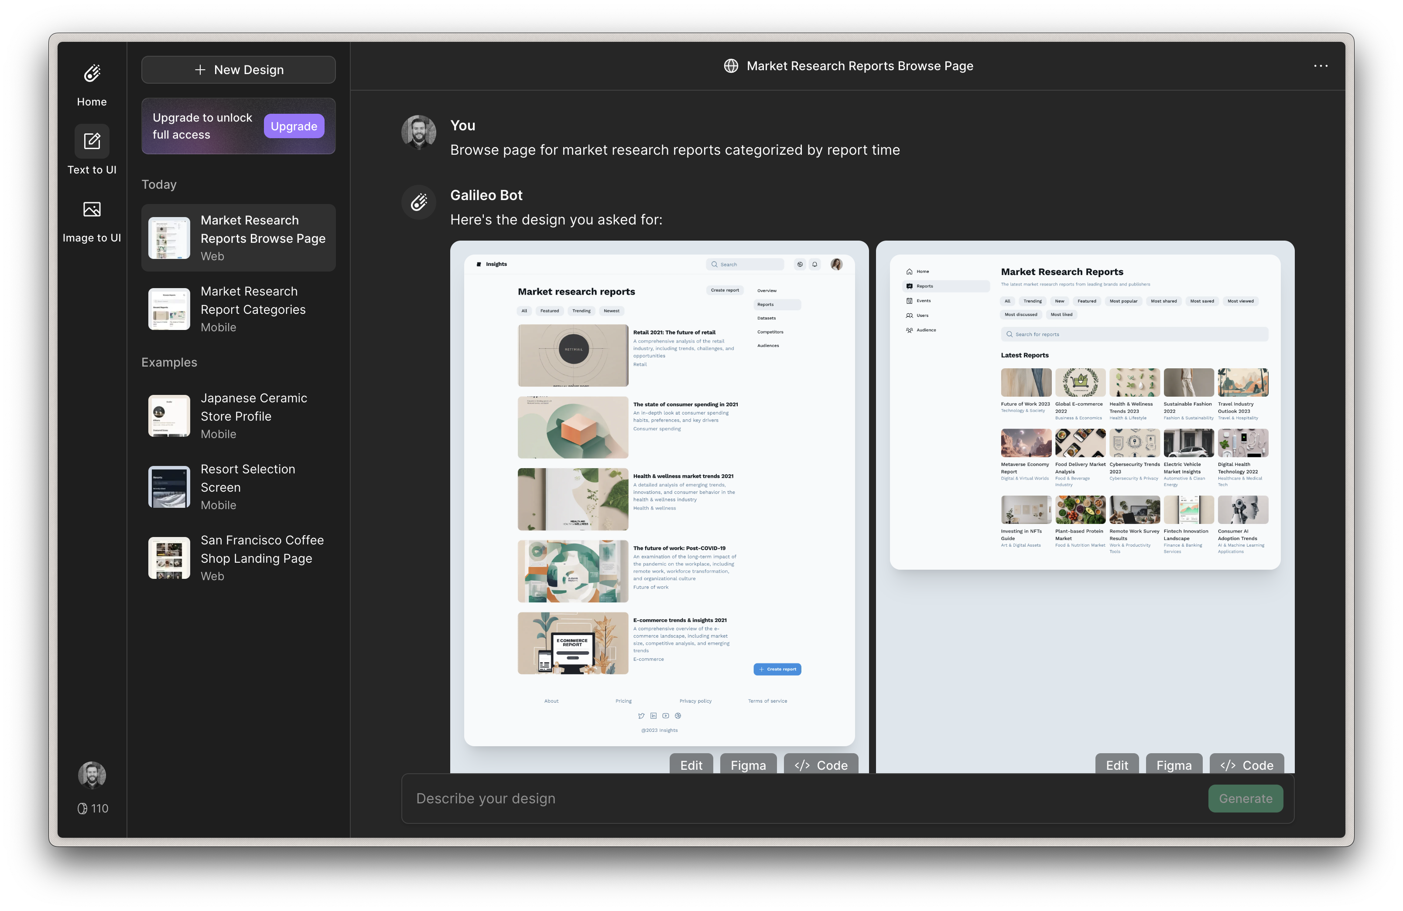Open the Text to UI tool
This screenshot has height=911, width=1403.
click(92, 141)
